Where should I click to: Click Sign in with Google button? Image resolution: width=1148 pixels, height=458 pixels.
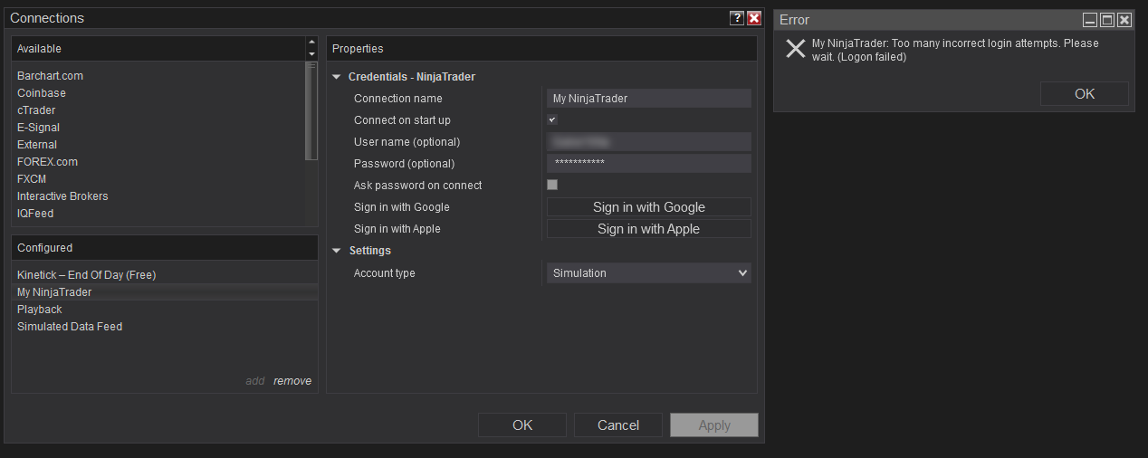pyautogui.click(x=649, y=207)
